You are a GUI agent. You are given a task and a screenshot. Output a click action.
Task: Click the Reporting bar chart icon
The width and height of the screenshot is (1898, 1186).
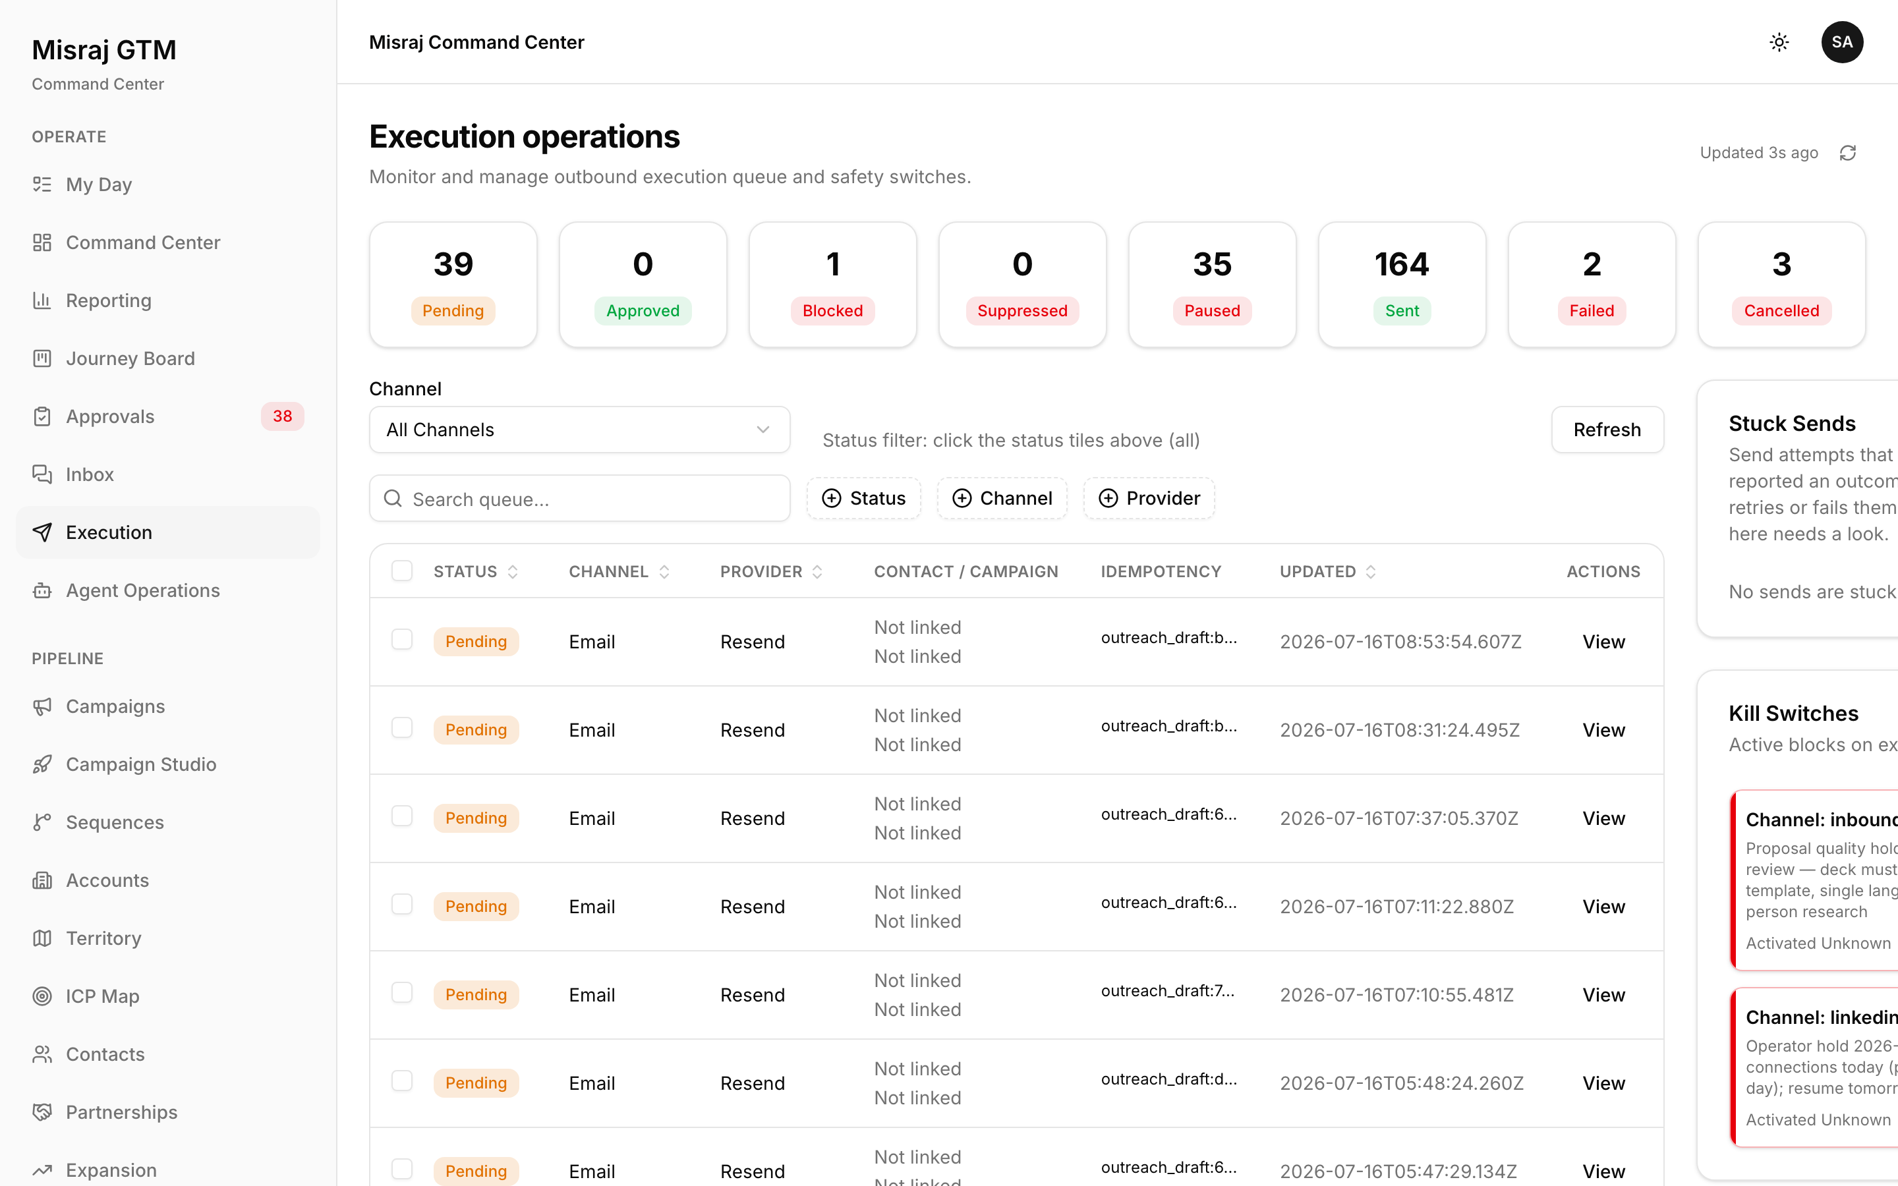[42, 300]
